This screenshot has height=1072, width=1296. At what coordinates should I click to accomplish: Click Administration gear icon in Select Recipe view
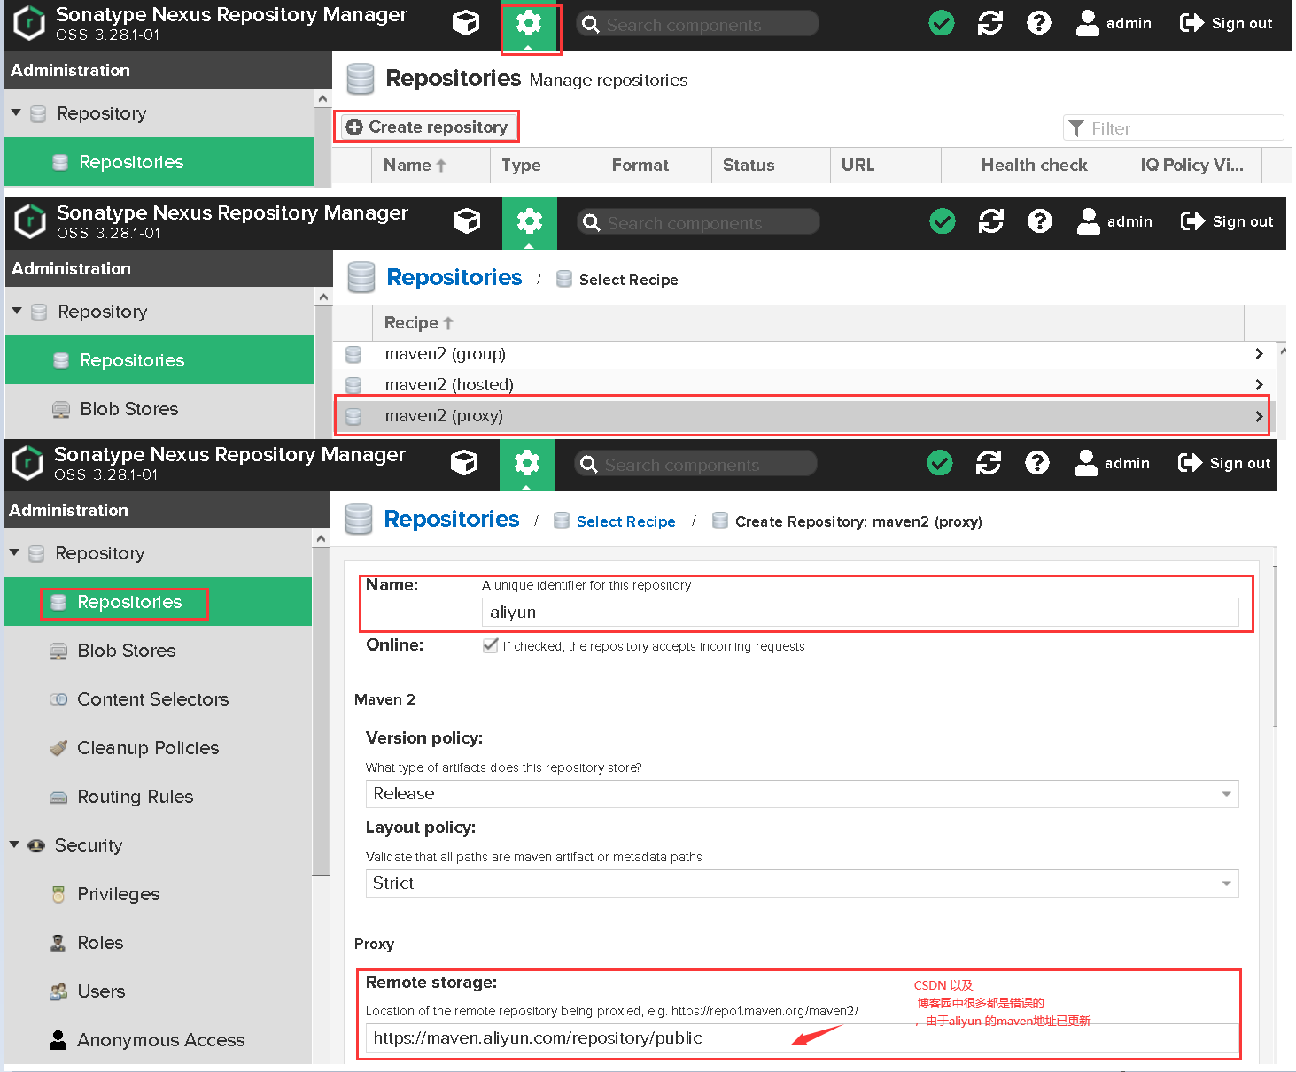530,222
